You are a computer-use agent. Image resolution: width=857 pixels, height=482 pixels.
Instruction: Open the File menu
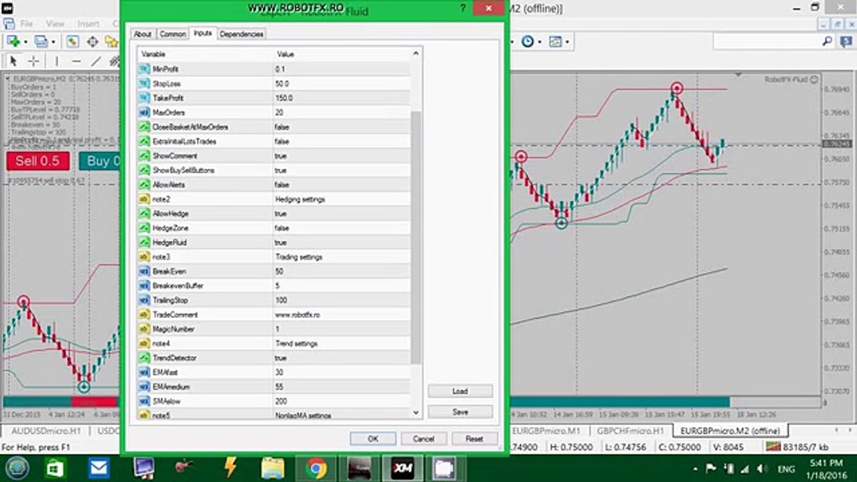pyautogui.click(x=27, y=23)
